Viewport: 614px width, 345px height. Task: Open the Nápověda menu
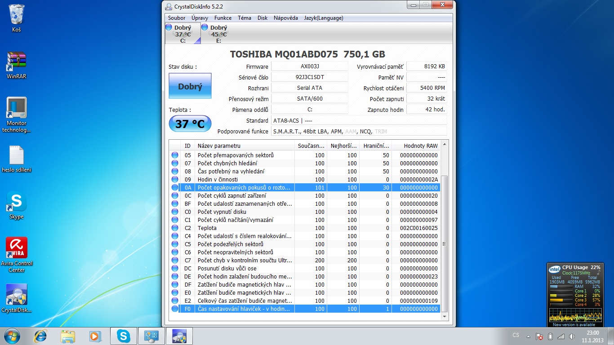[x=286, y=18]
